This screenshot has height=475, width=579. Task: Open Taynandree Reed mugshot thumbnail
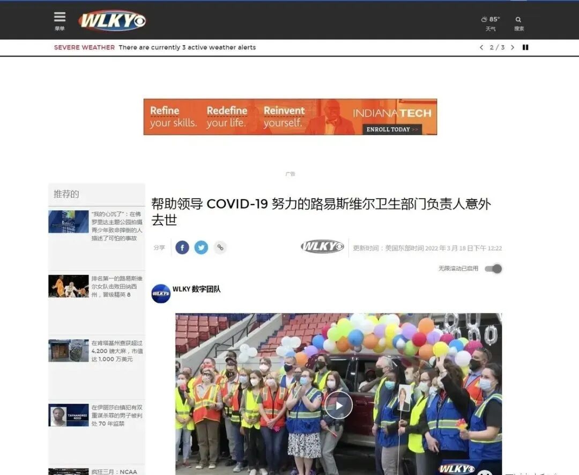[68, 415]
